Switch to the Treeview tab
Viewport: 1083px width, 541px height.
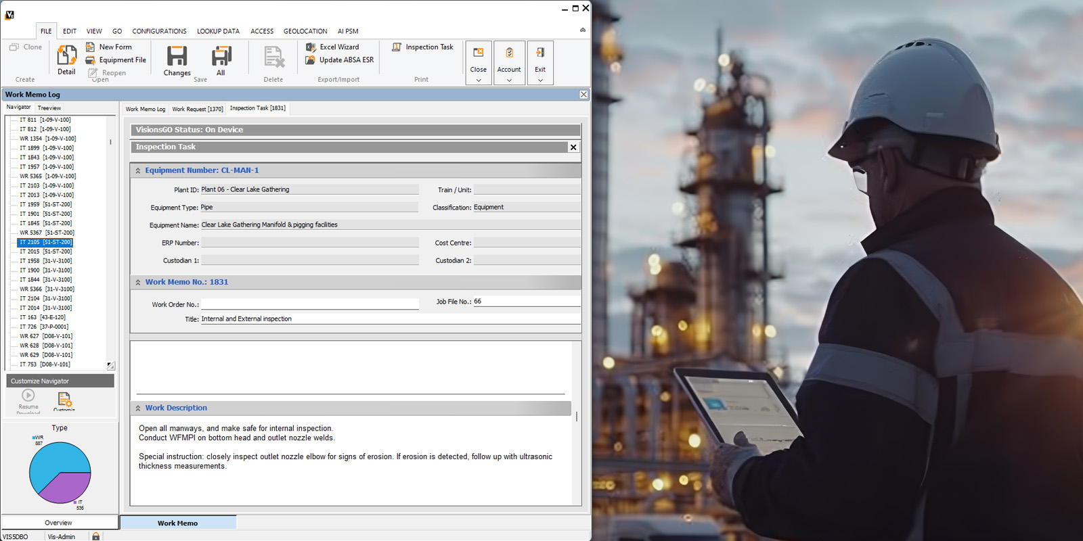click(49, 108)
